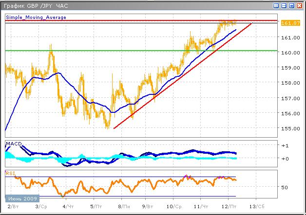Screen dimensions: 306x215
Task: Click the RSI 50 level label
Action: (x=286, y=187)
